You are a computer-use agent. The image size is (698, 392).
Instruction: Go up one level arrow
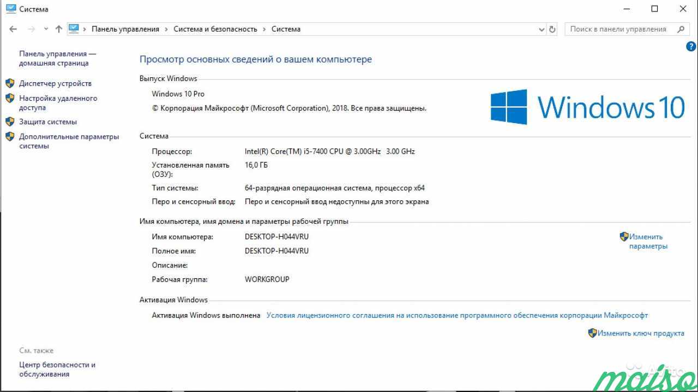59,29
